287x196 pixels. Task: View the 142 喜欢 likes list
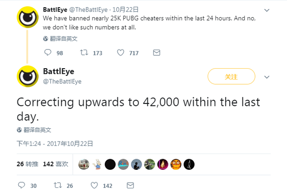click(x=55, y=164)
